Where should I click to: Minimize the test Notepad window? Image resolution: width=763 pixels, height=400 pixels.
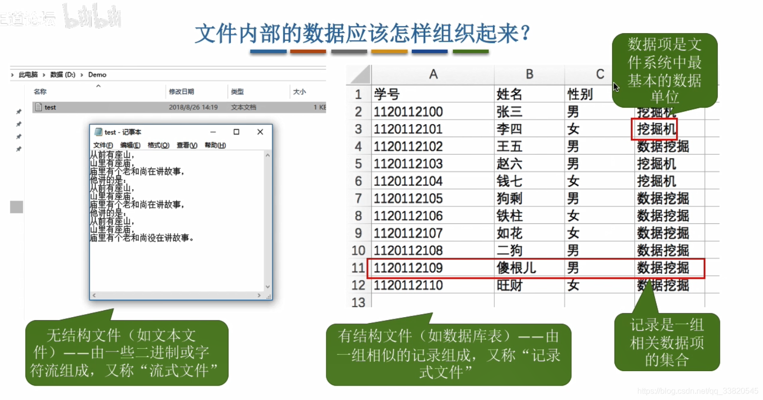[x=213, y=132]
